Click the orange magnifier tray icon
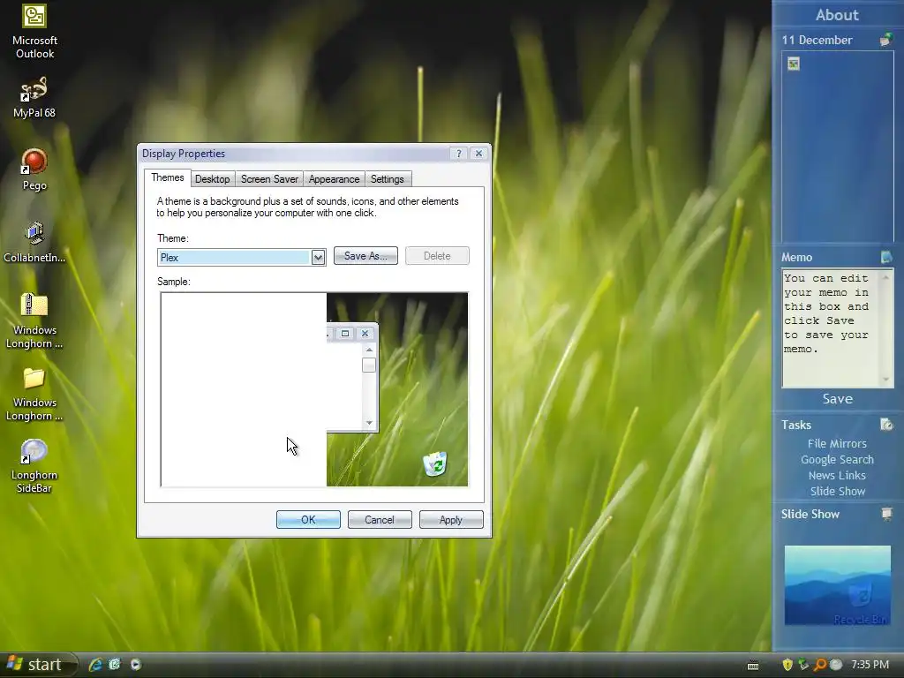Screen dimensions: 904x678 tap(819, 665)
